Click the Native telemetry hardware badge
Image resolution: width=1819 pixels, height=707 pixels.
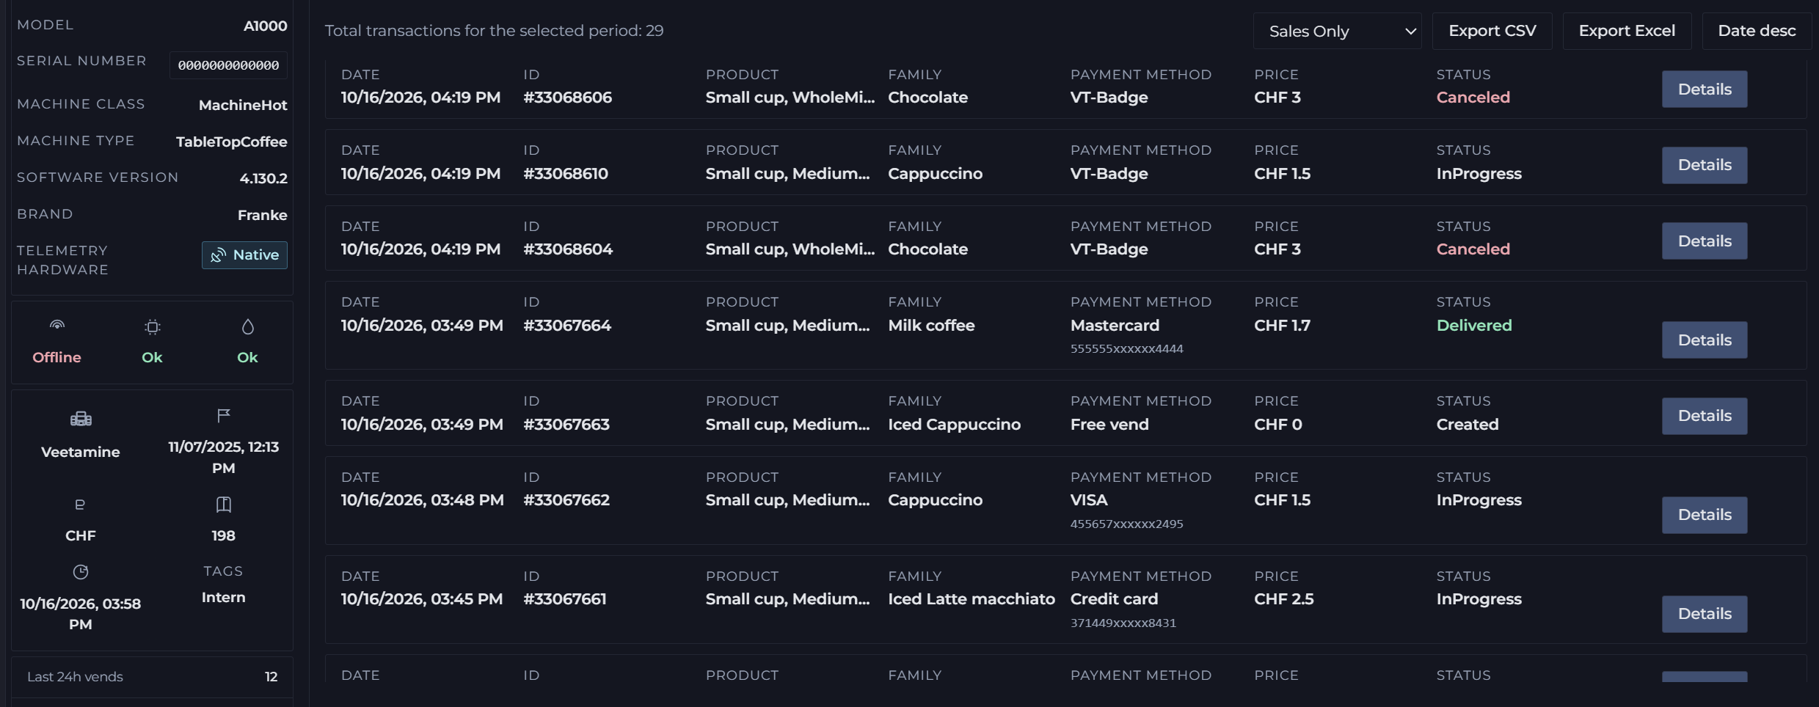point(244,255)
